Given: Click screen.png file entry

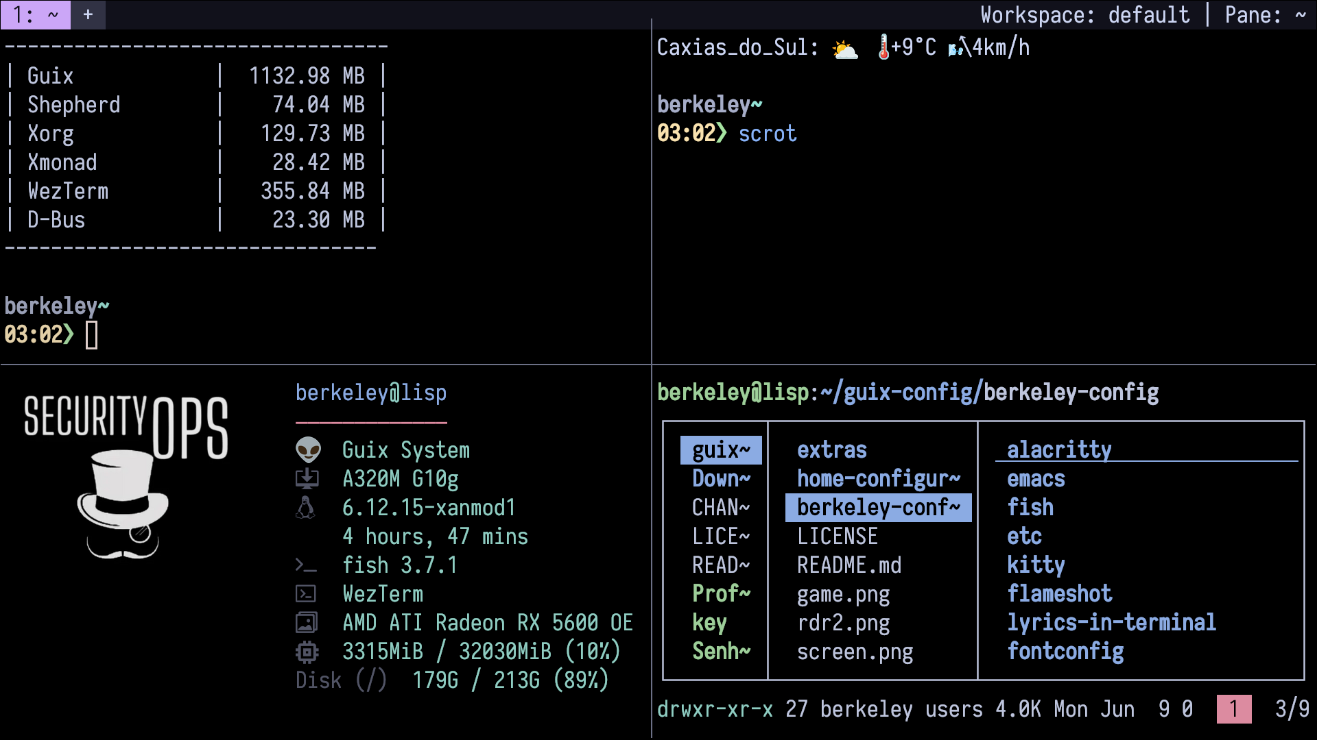Looking at the screenshot, I should tap(854, 652).
